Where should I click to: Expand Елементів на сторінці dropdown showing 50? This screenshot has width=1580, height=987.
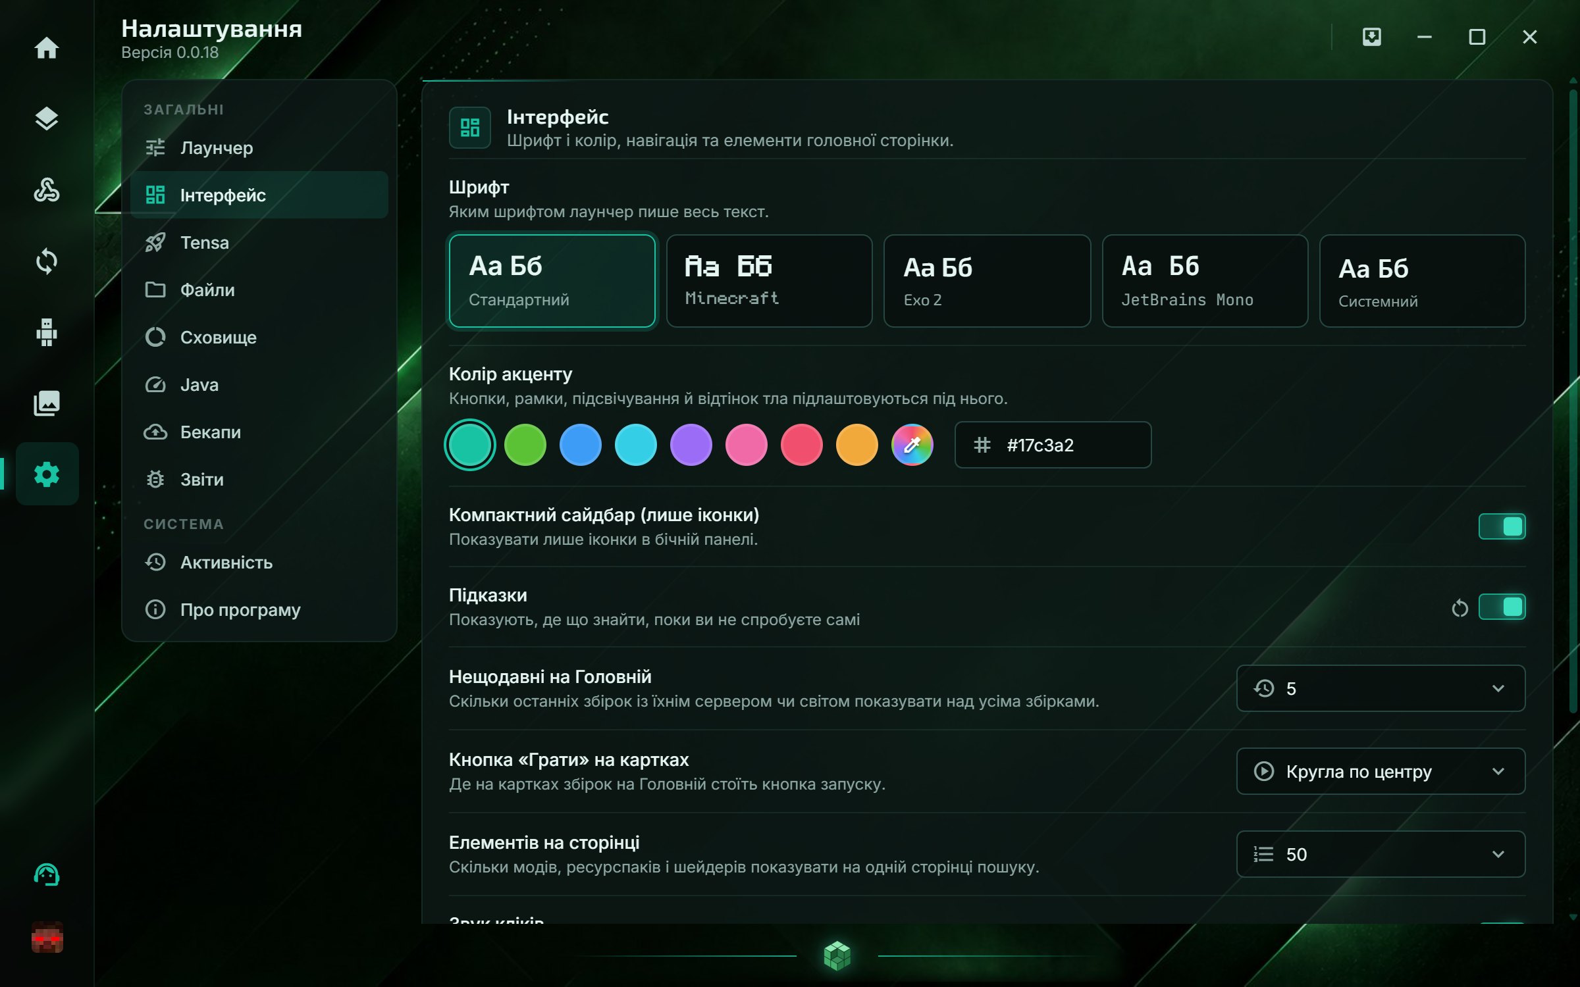(1381, 854)
